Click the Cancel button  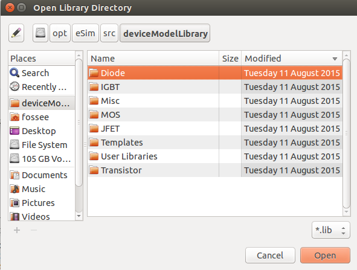point(270,256)
